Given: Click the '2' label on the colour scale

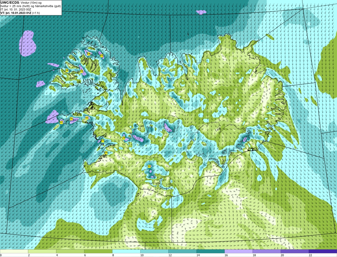Looking at the screenshot, I should 29,255.
